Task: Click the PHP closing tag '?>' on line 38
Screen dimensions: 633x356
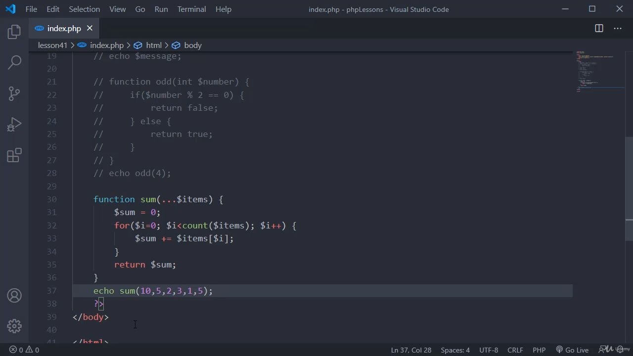Action: tap(98, 304)
